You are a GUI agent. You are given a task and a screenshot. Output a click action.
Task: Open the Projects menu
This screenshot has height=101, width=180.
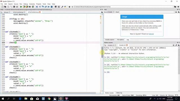point(39,4)
